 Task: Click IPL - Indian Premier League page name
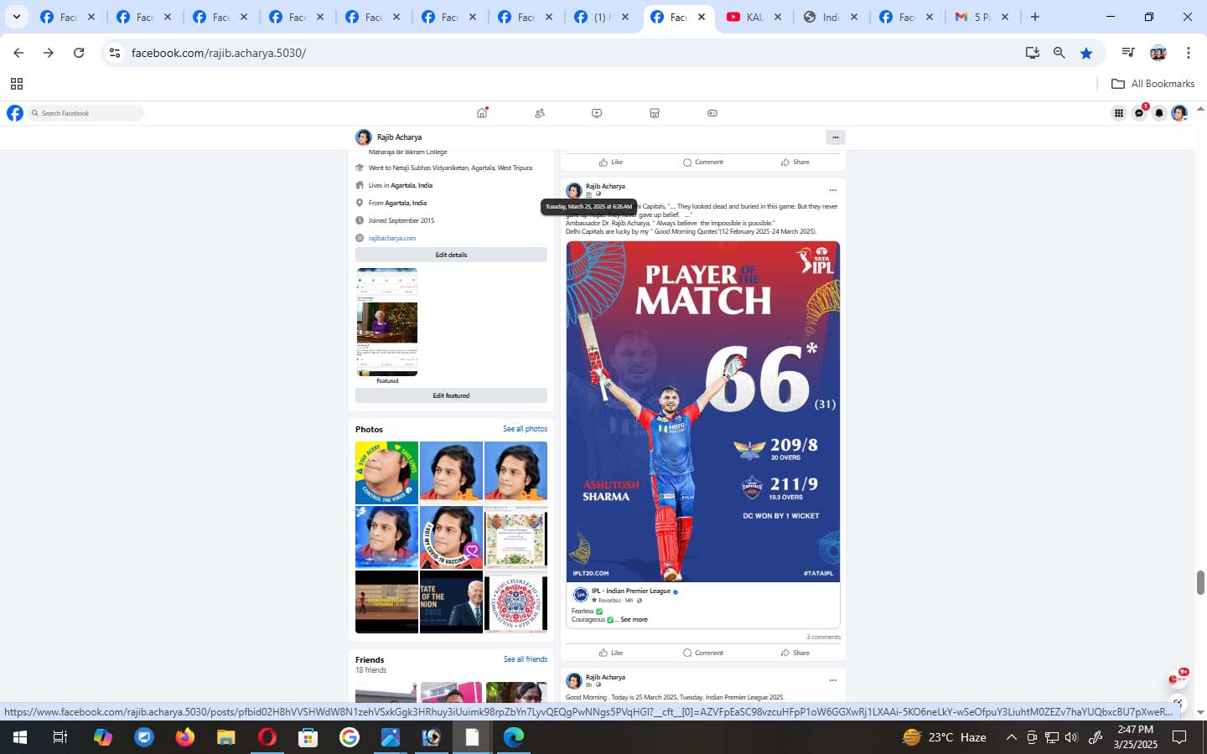tap(630, 591)
